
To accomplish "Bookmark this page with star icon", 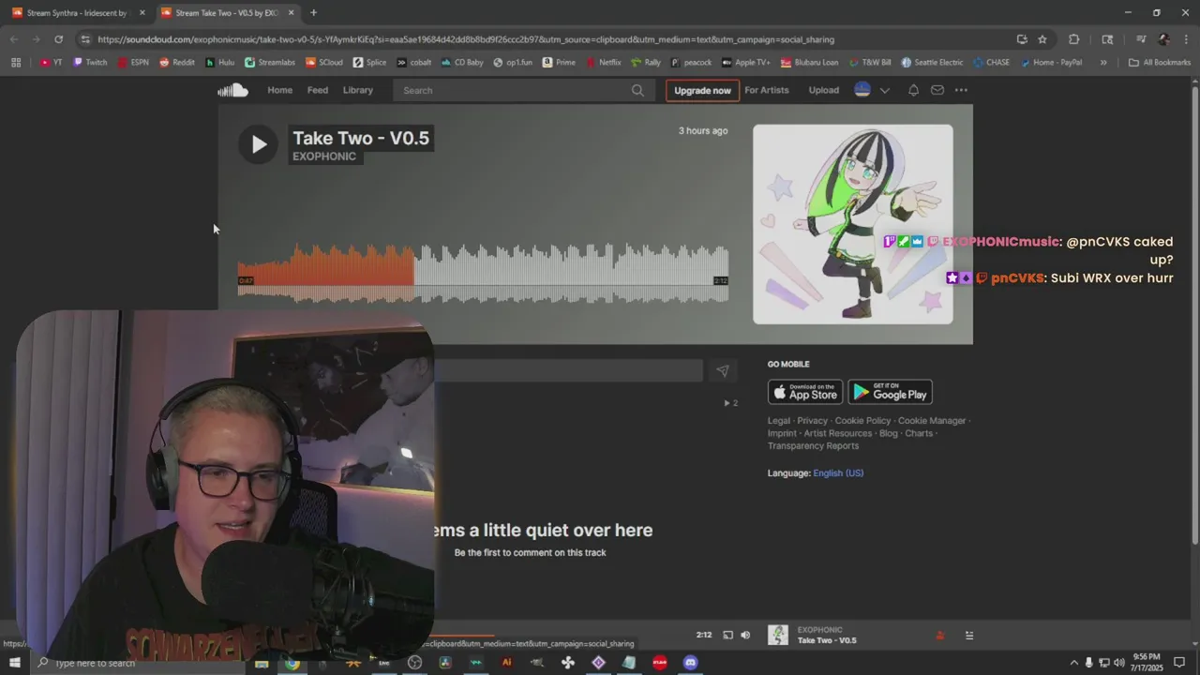I will [x=1042, y=39].
